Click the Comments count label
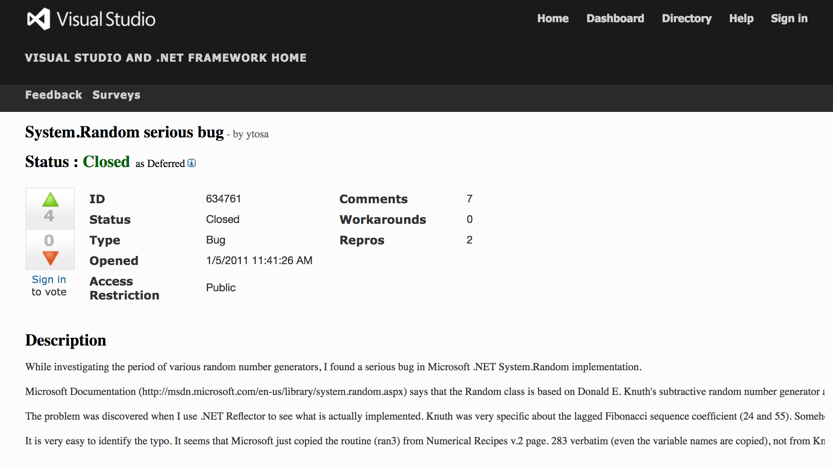 [x=373, y=199]
